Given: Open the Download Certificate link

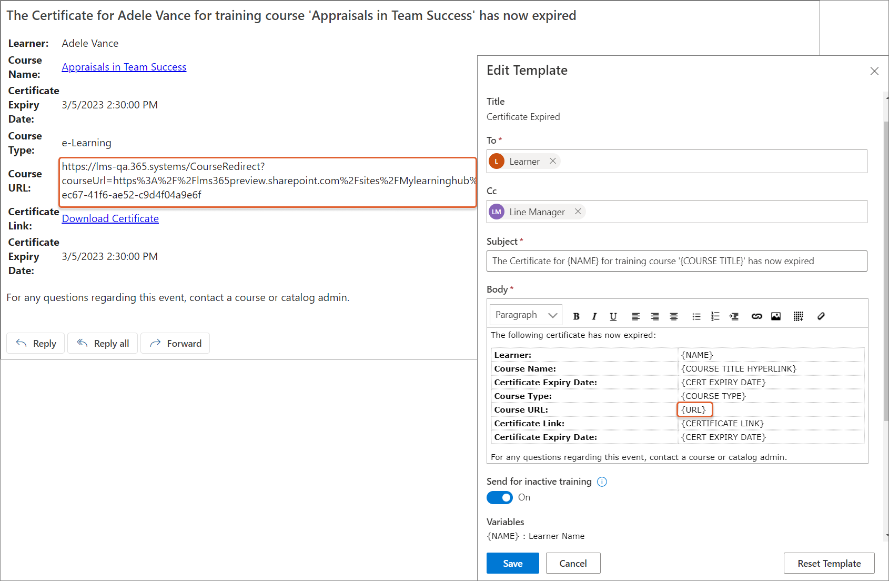Looking at the screenshot, I should tap(110, 218).
